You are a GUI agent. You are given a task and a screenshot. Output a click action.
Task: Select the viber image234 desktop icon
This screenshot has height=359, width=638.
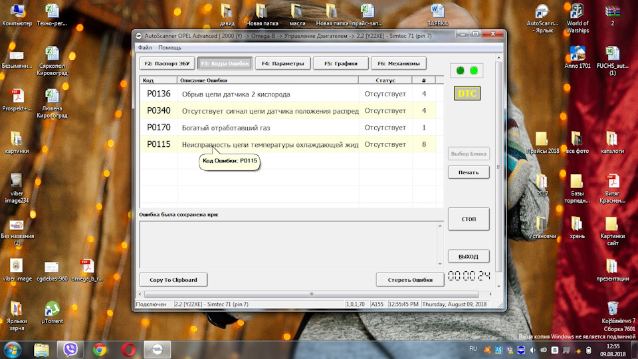(17, 187)
